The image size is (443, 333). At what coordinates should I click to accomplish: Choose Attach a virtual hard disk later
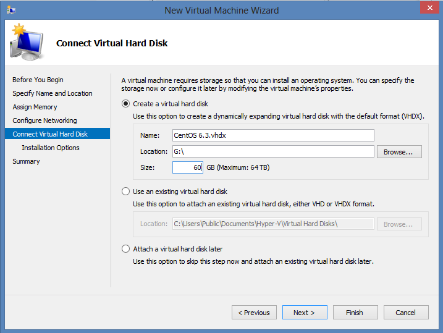click(127, 249)
